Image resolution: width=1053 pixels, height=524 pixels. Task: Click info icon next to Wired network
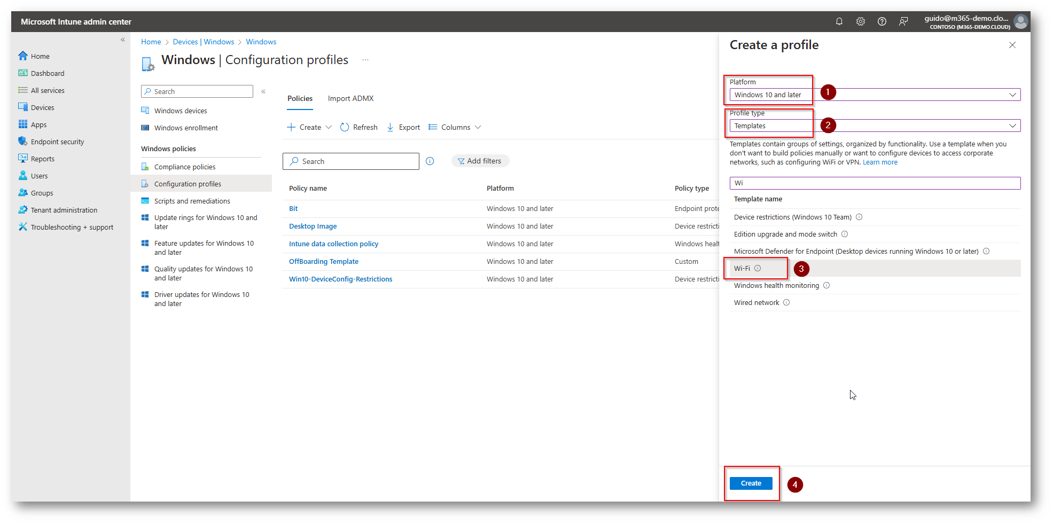pyautogui.click(x=786, y=302)
